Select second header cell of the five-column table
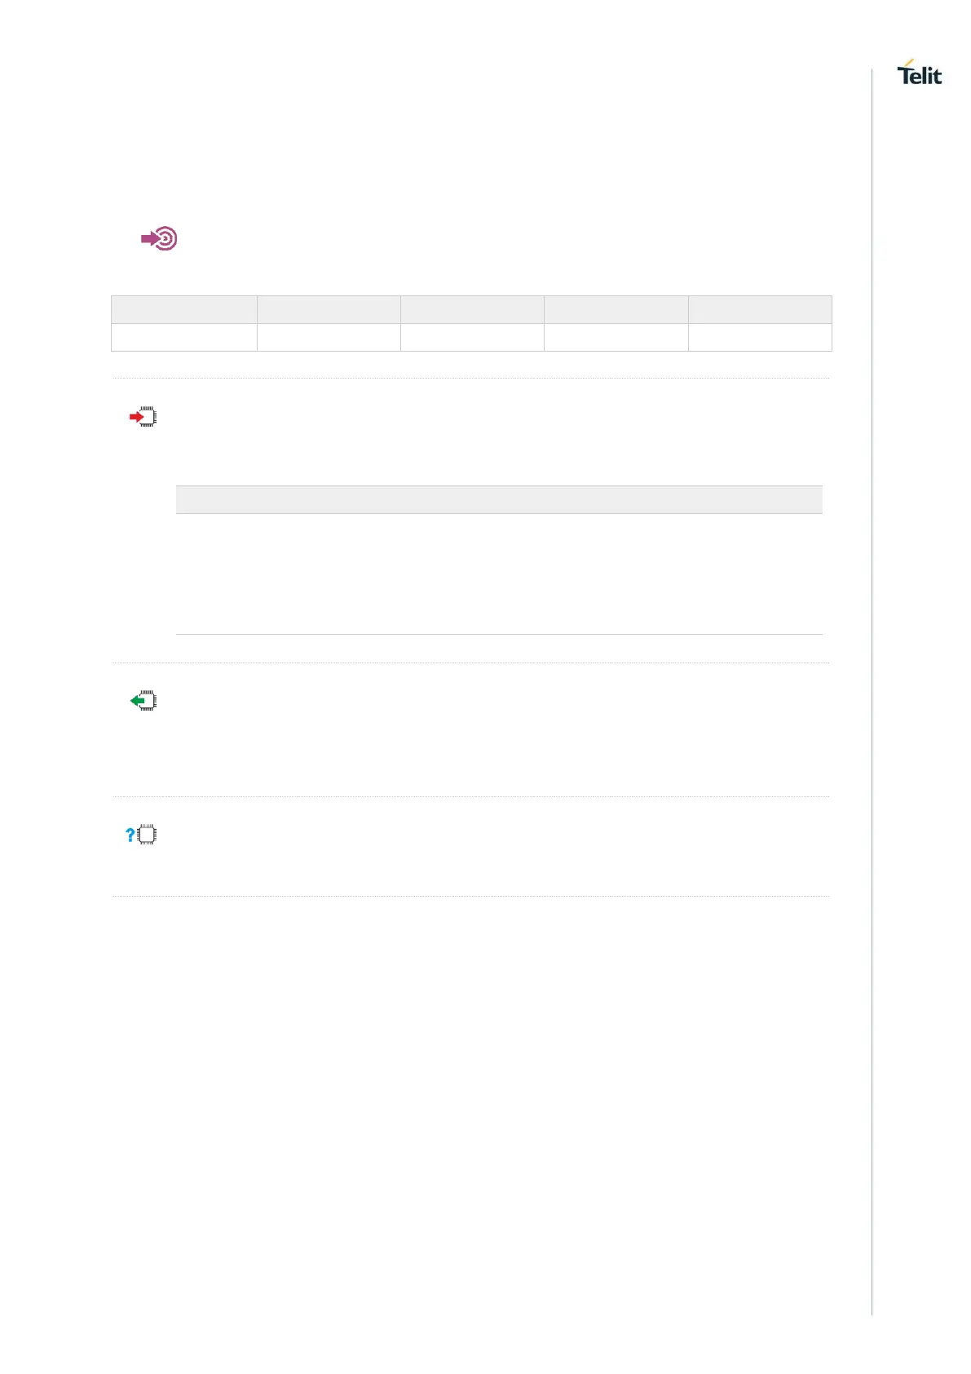971x1374 pixels. [329, 310]
